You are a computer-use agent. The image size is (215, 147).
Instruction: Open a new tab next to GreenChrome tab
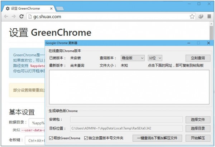click(x=60, y=8)
